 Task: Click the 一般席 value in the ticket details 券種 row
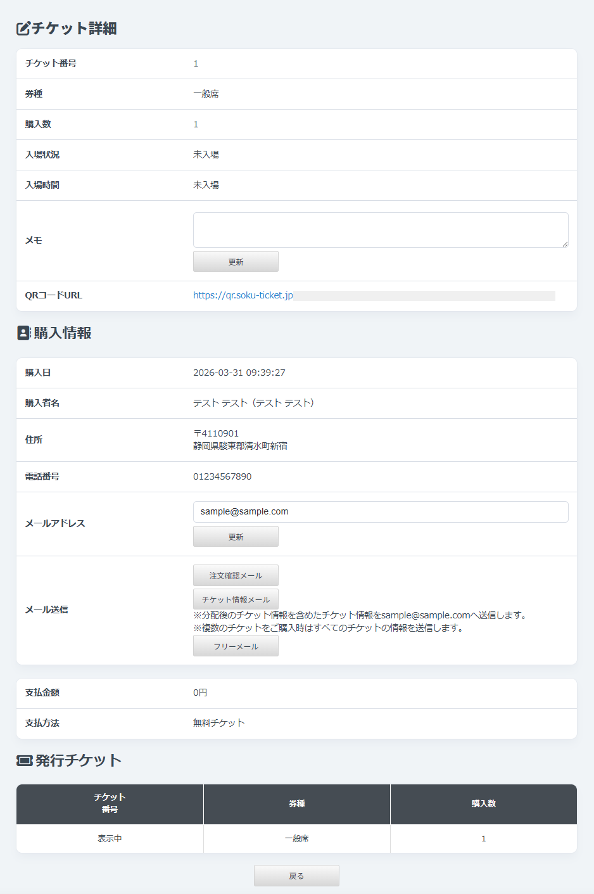(x=206, y=94)
